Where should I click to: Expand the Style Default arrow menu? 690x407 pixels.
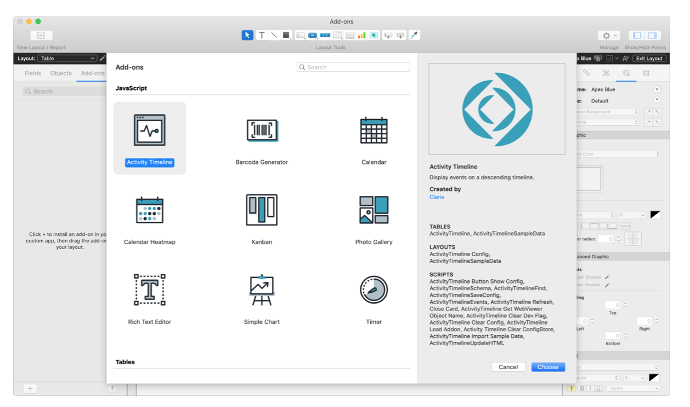(x=657, y=100)
